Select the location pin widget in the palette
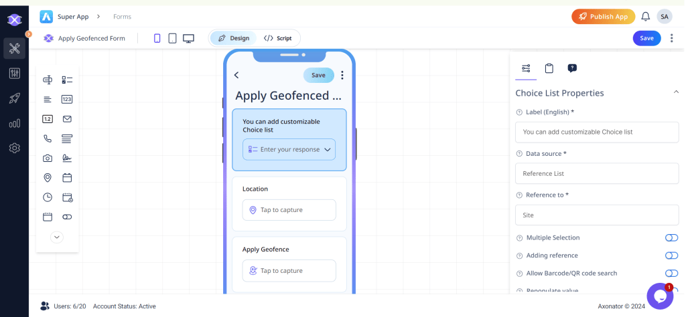This screenshot has height=317, width=686. (x=48, y=178)
